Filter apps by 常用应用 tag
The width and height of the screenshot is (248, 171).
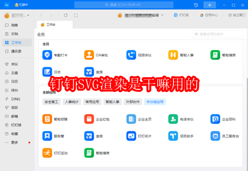[x=92, y=102]
